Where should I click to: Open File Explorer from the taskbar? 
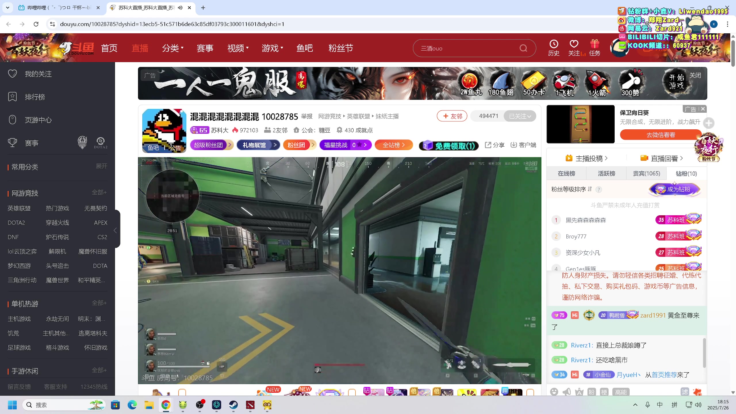click(x=149, y=405)
